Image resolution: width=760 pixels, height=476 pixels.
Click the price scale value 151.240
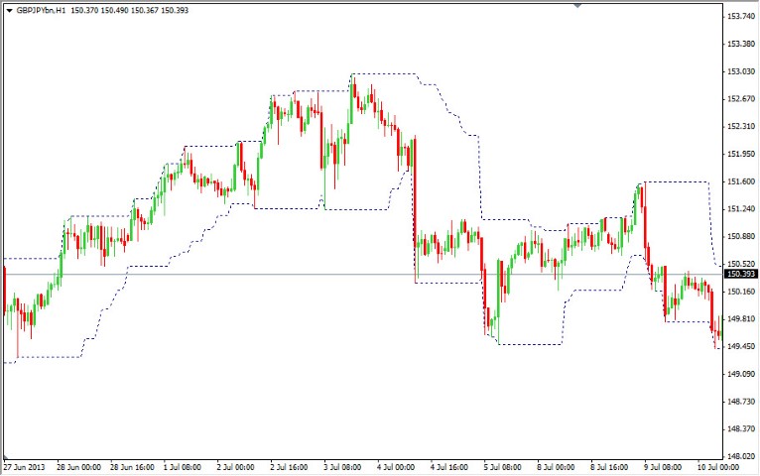(741, 208)
